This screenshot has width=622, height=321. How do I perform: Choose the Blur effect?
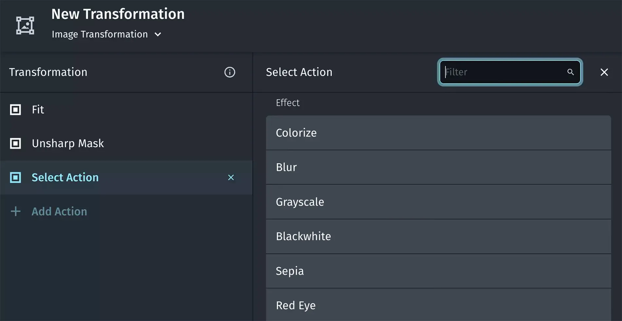click(x=438, y=167)
